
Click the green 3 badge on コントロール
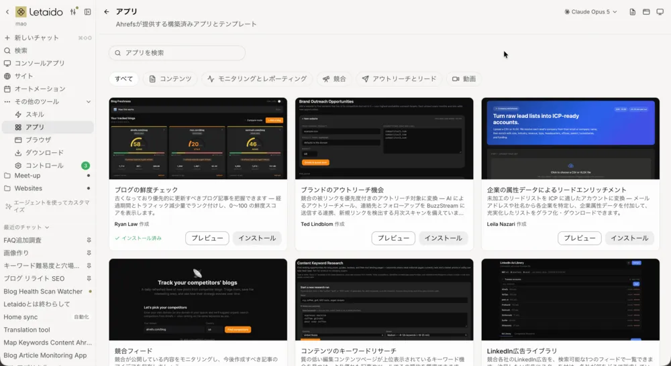pyautogui.click(x=86, y=166)
